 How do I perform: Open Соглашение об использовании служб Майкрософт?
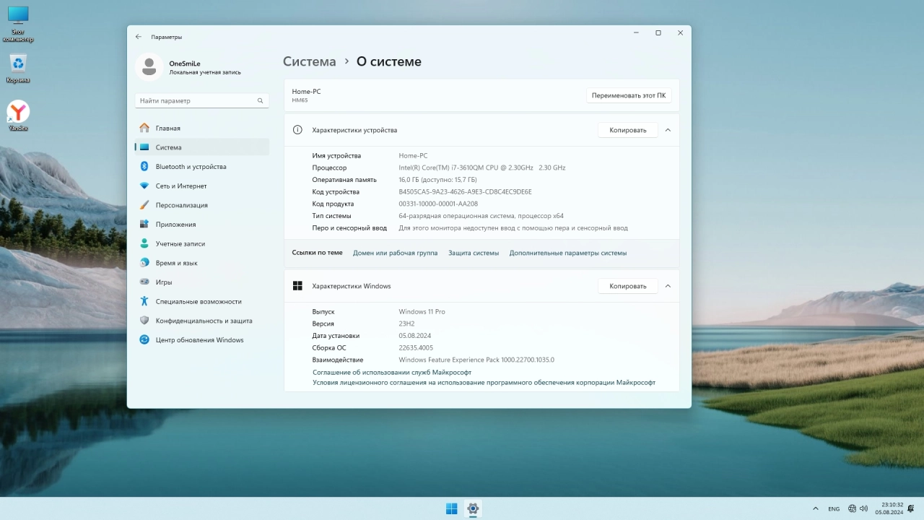point(392,373)
